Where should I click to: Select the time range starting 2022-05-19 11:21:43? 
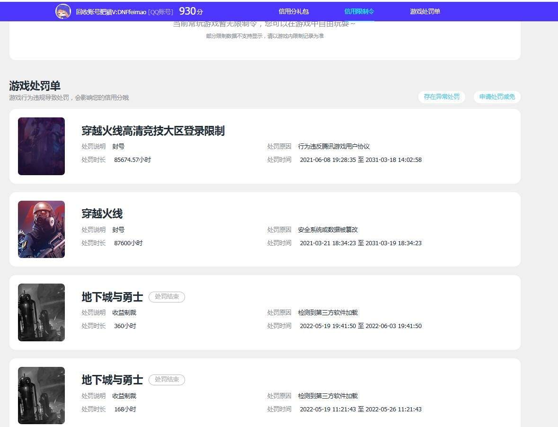pyautogui.click(x=361, y=409)
